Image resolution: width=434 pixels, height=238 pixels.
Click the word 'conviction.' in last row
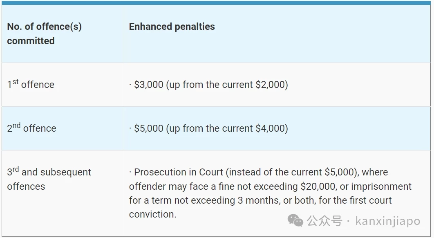click(x=152, y=214)
